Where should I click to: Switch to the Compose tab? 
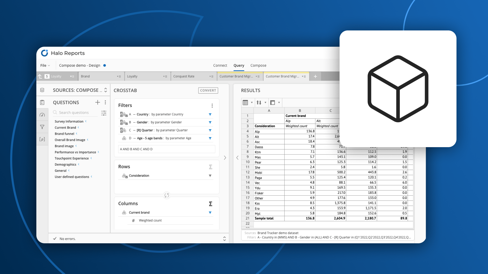pyautogui.click(x=258, y=65)
